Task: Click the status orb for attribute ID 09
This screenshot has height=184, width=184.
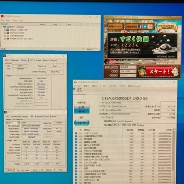Action: click(x=76, y=139)
